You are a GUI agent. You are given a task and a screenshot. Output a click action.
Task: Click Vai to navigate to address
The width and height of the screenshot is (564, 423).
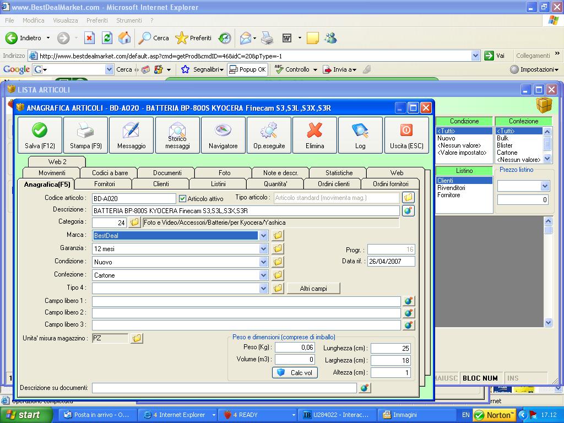coord(495,56)
